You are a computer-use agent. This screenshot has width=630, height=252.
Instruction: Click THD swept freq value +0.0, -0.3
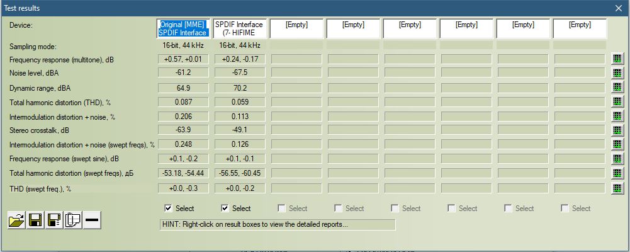[x=183, y=188]
